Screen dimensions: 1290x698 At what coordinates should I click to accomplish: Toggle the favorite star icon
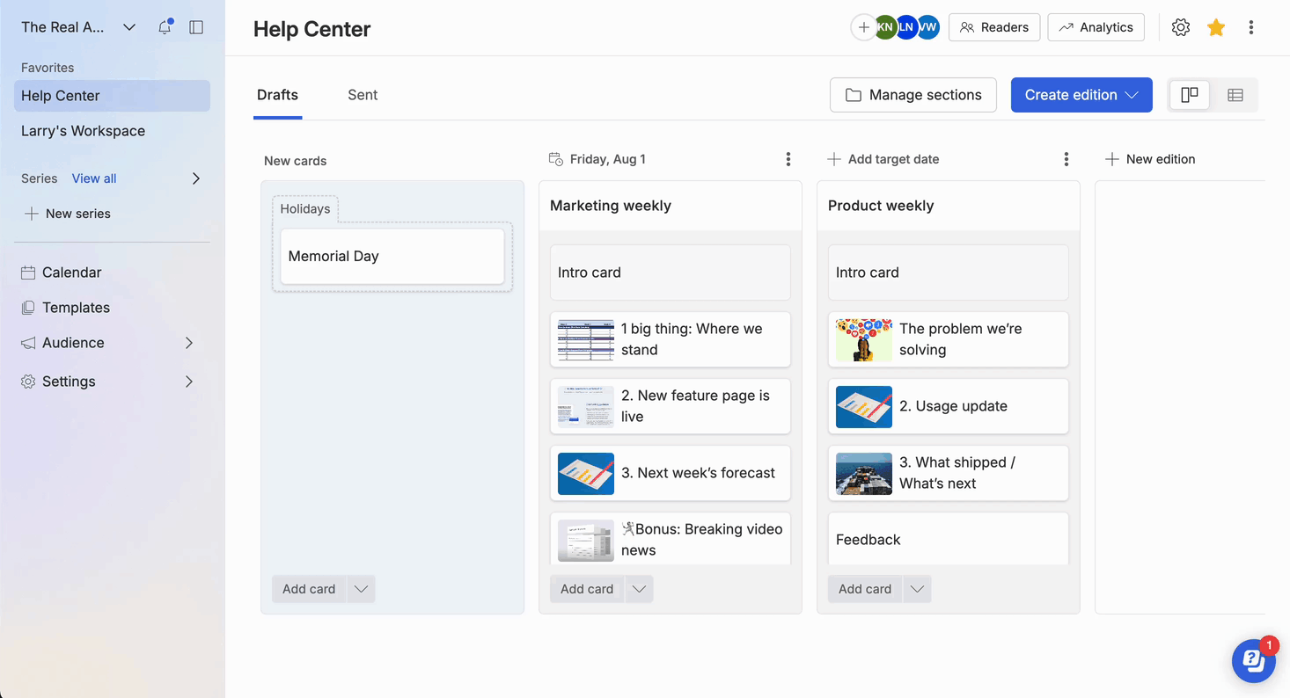pos(1216,27)
